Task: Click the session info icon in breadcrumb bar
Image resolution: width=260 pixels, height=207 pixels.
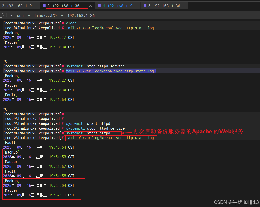Action: pos(1,15)
